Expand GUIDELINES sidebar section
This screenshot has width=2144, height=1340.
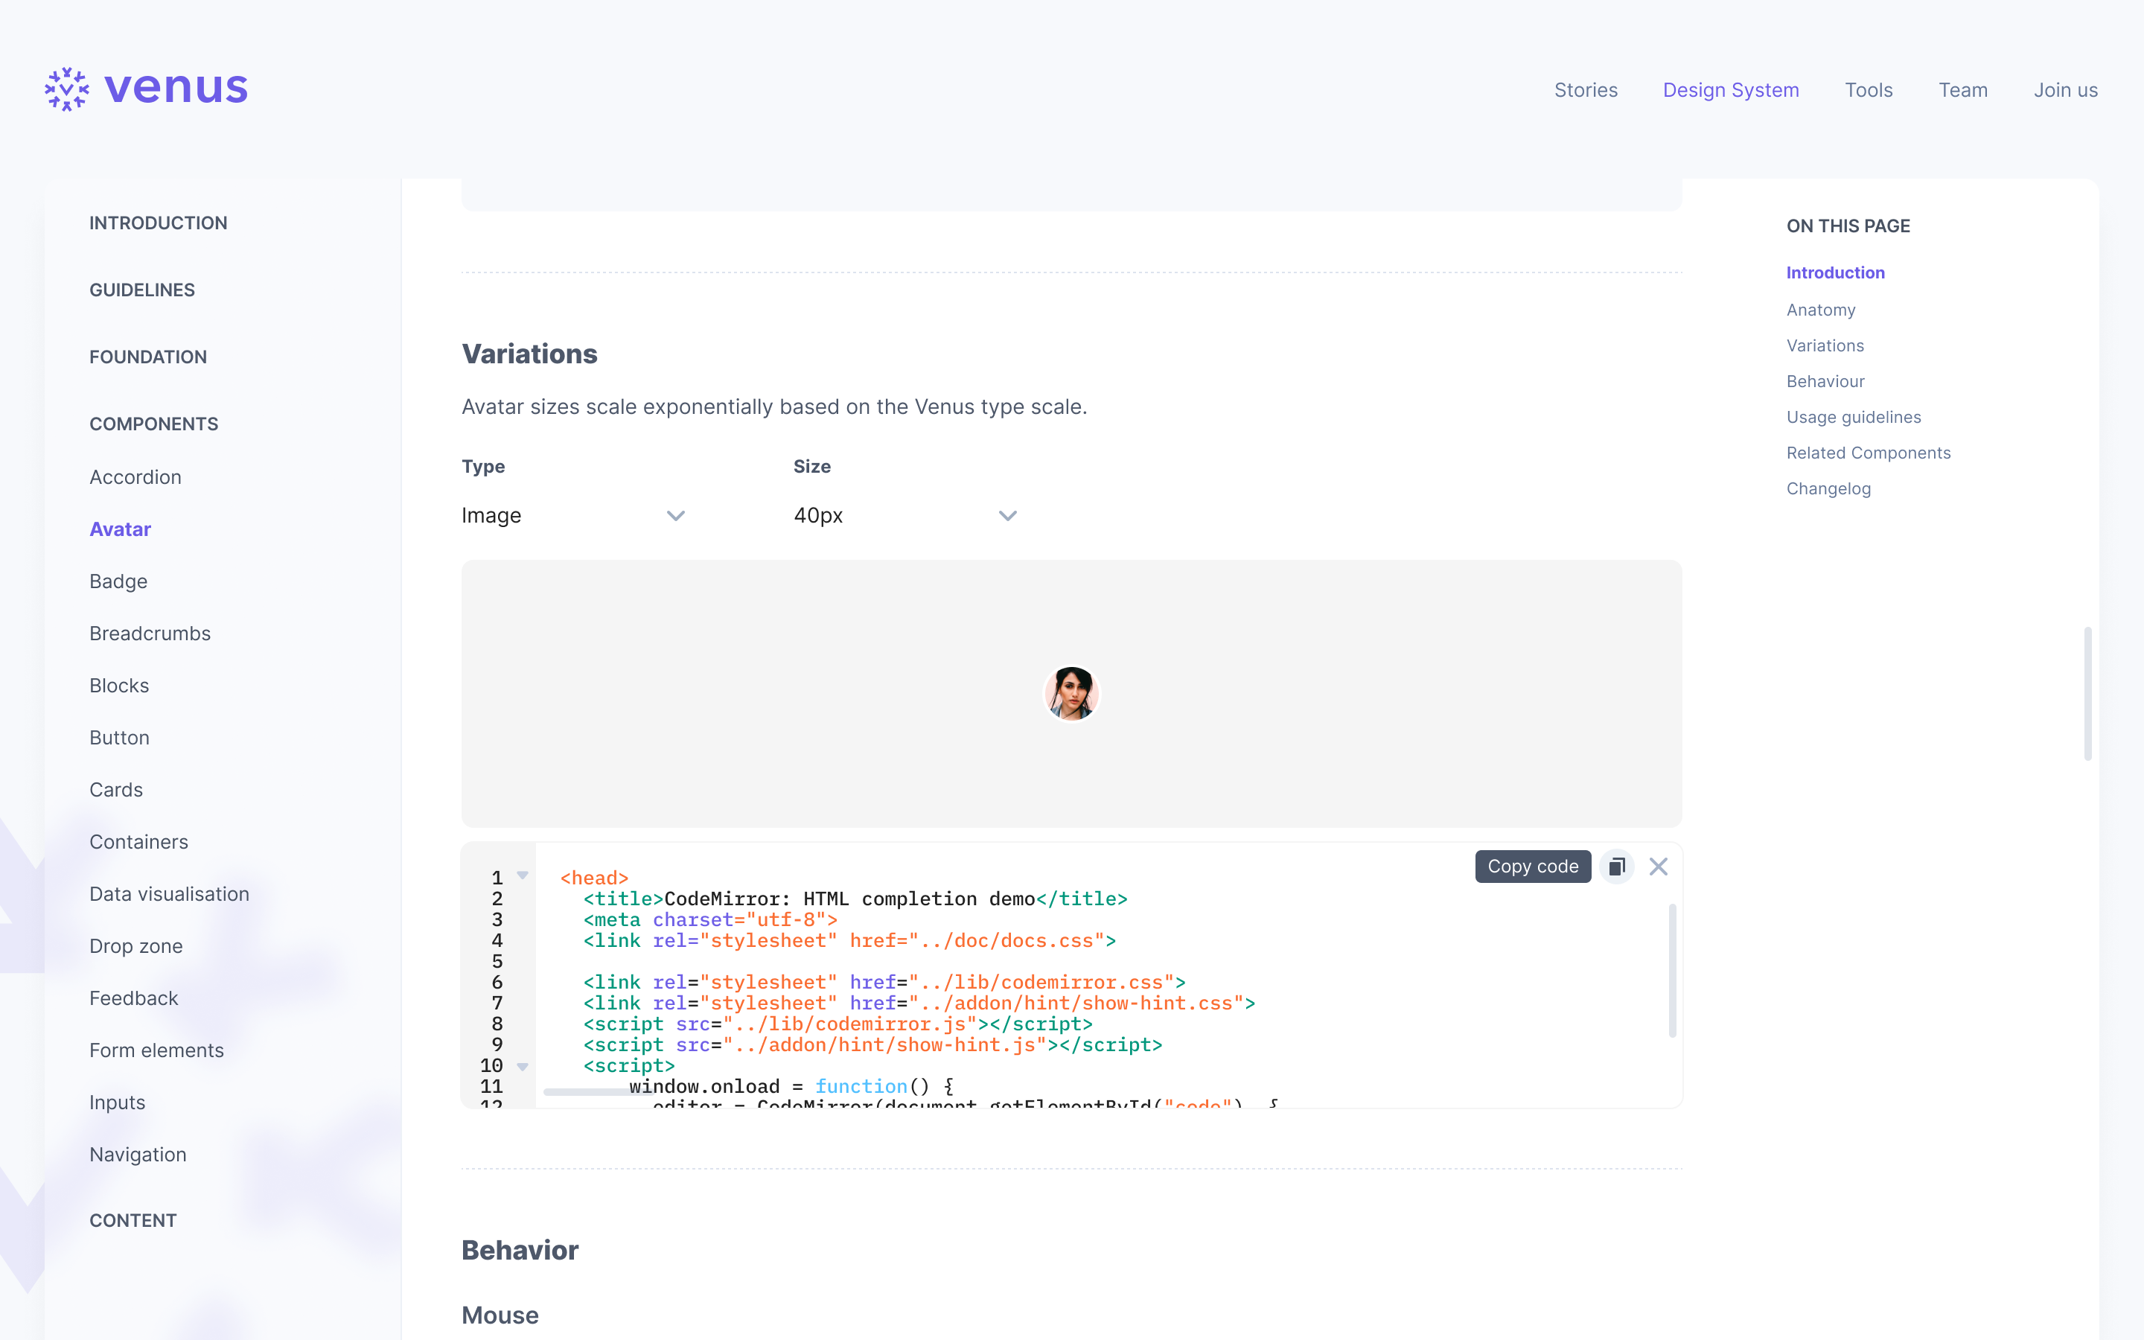pos(141,290)
